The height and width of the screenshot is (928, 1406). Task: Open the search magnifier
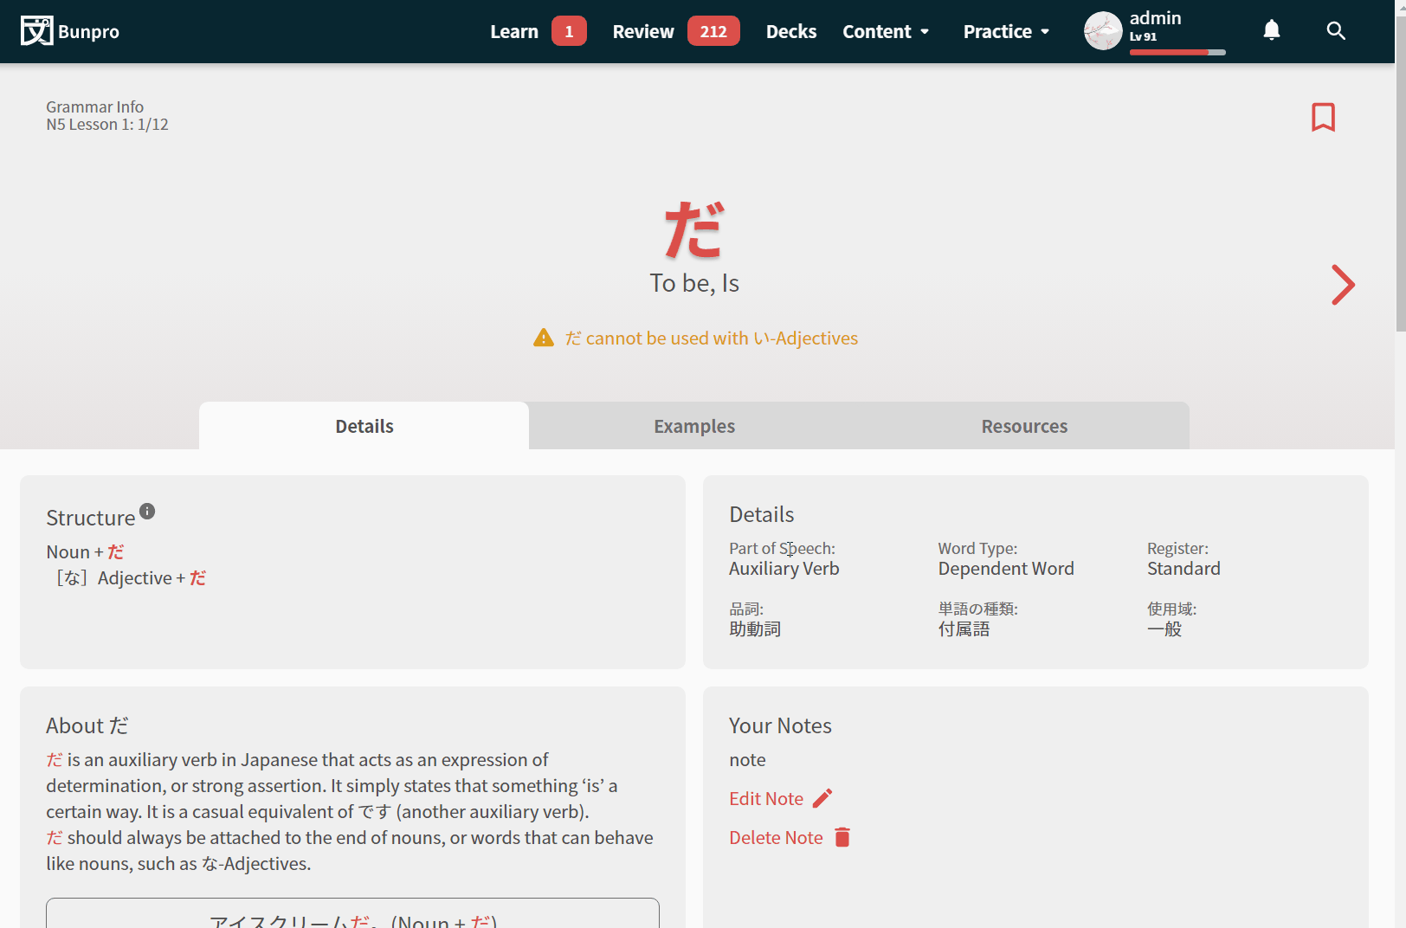pos(1336,31)
